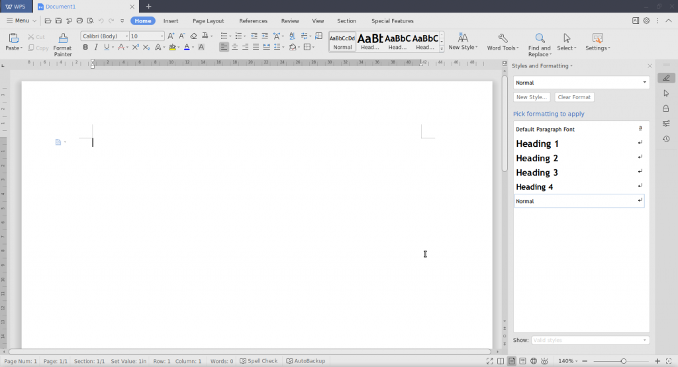
Task: Open Word Tools
Action: pos(503,42)
